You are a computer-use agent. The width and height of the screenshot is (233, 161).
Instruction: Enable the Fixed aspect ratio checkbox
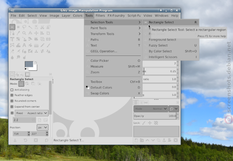(12, 113)
